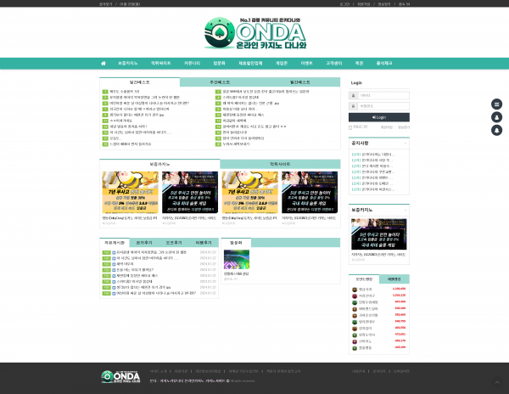Viewport: 509px width, 394px height.
Task: Select the 레벨랭킹 ranking tab
Action: click(394, 279)
